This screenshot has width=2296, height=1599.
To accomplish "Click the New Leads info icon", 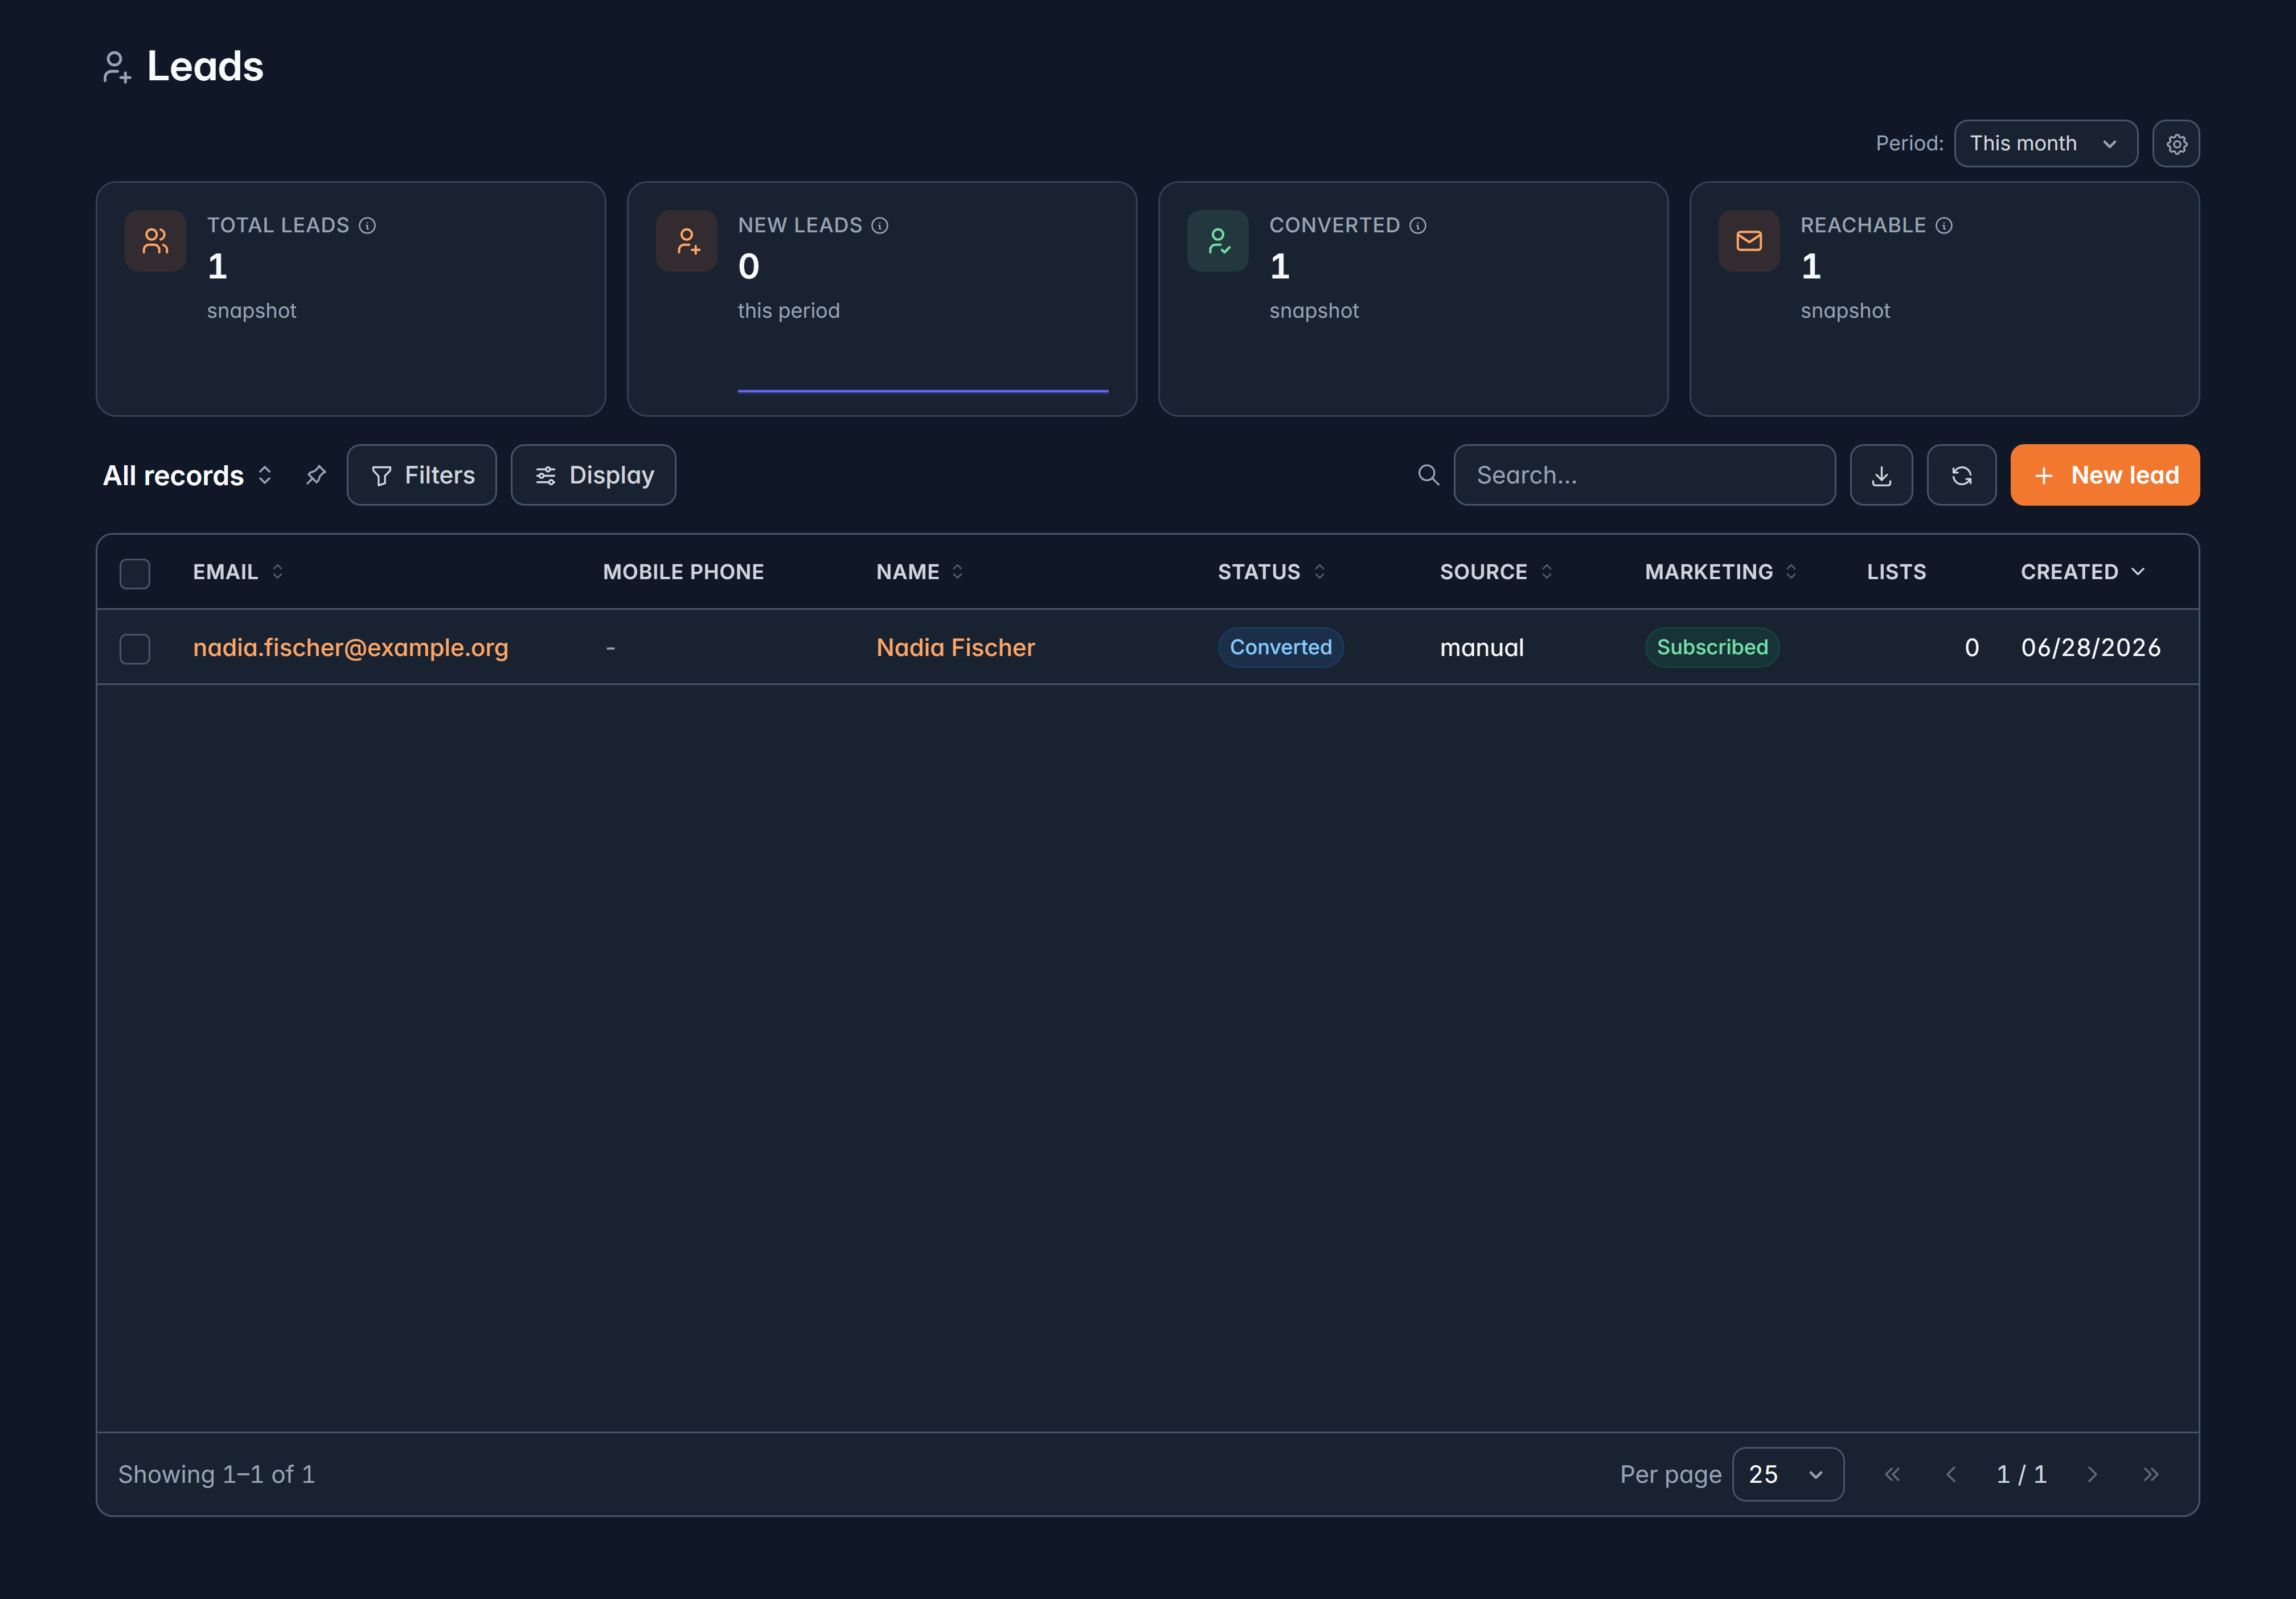I will click(x=880, y=225).
